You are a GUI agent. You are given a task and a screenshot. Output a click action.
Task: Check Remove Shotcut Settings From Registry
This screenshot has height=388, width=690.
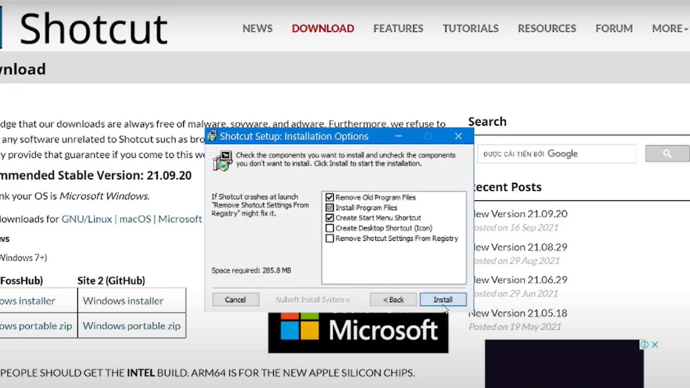pos(329,239)
